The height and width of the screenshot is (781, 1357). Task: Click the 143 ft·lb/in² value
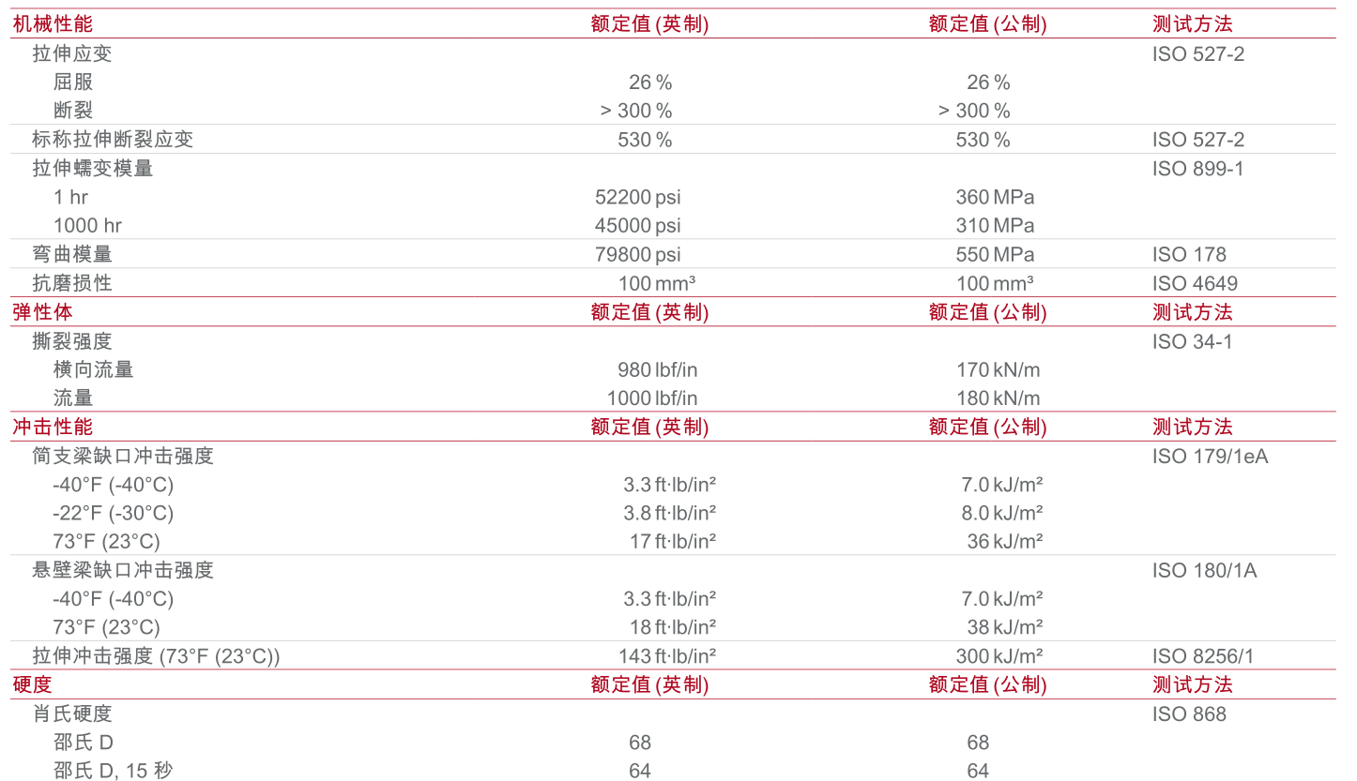[x=667, y=656]
